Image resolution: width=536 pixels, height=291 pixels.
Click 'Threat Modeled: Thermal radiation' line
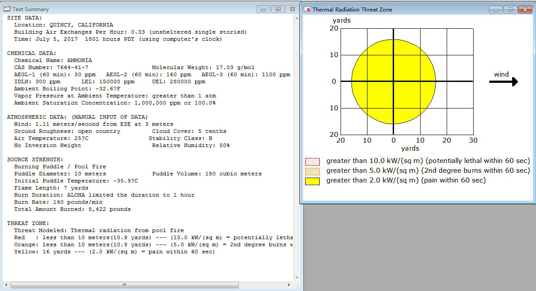point(99,230)
